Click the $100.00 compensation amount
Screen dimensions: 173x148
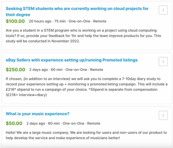(15, 21)
